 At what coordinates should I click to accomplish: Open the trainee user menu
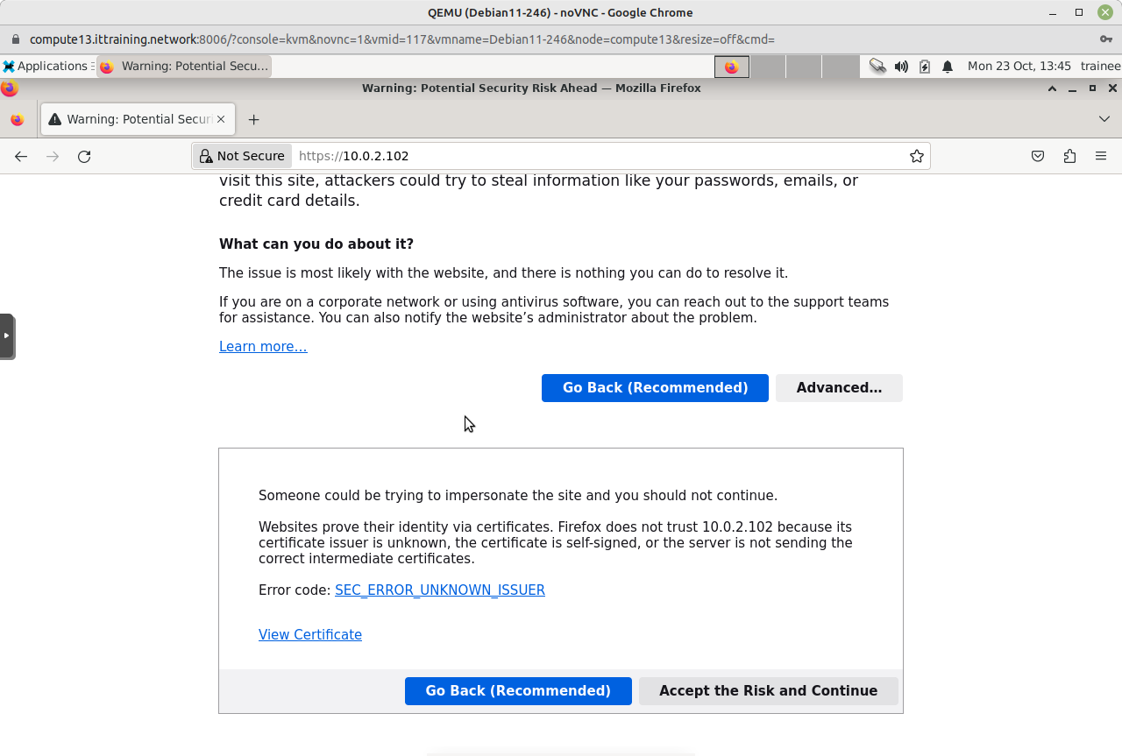pos(1100,67)
